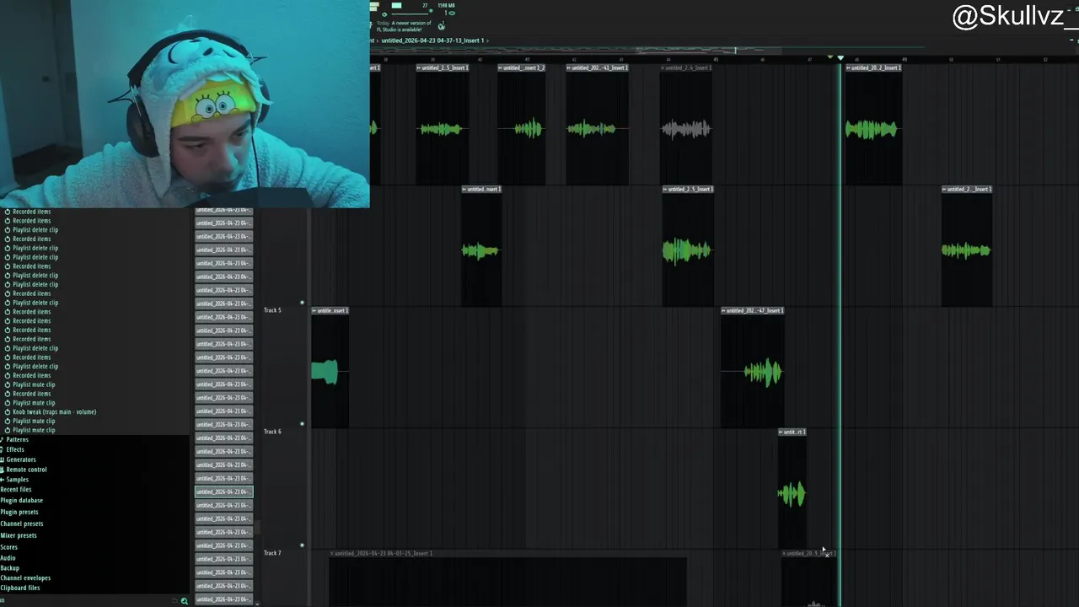This screenshot has height=607, width=1079.
Task: Open clip menu of untitled_202..-47_Insert 1
Action: point(724,310)
